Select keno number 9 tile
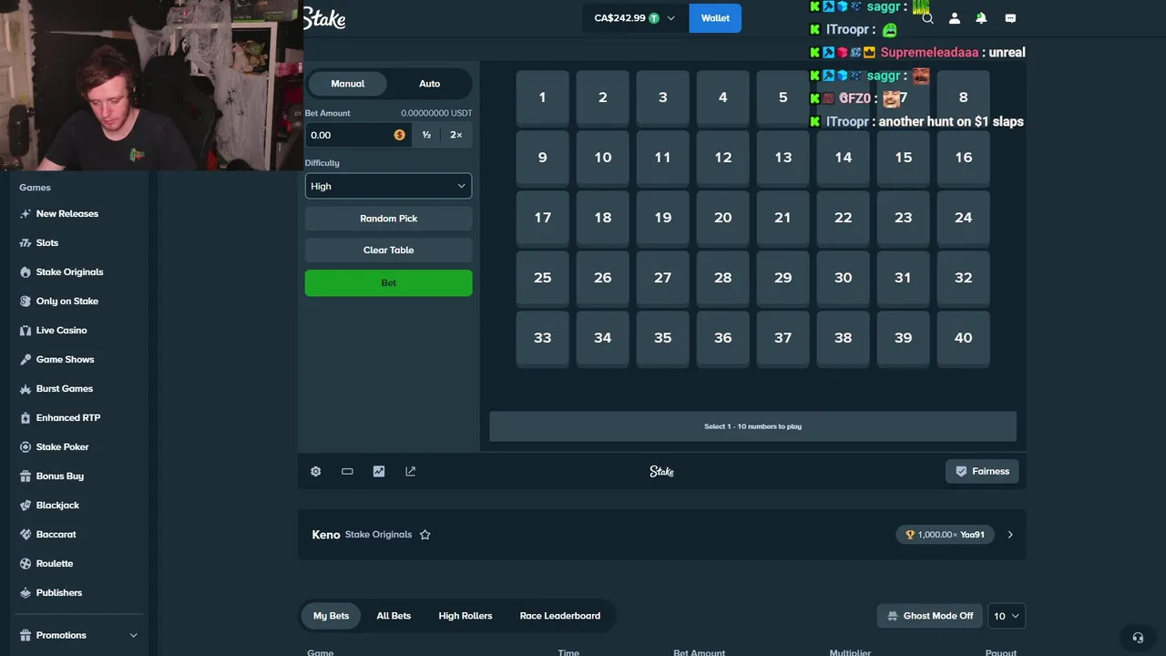The width and height of the screenshot is (1166, 656). point(543,158)
